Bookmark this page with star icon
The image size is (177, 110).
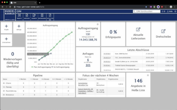146,7
